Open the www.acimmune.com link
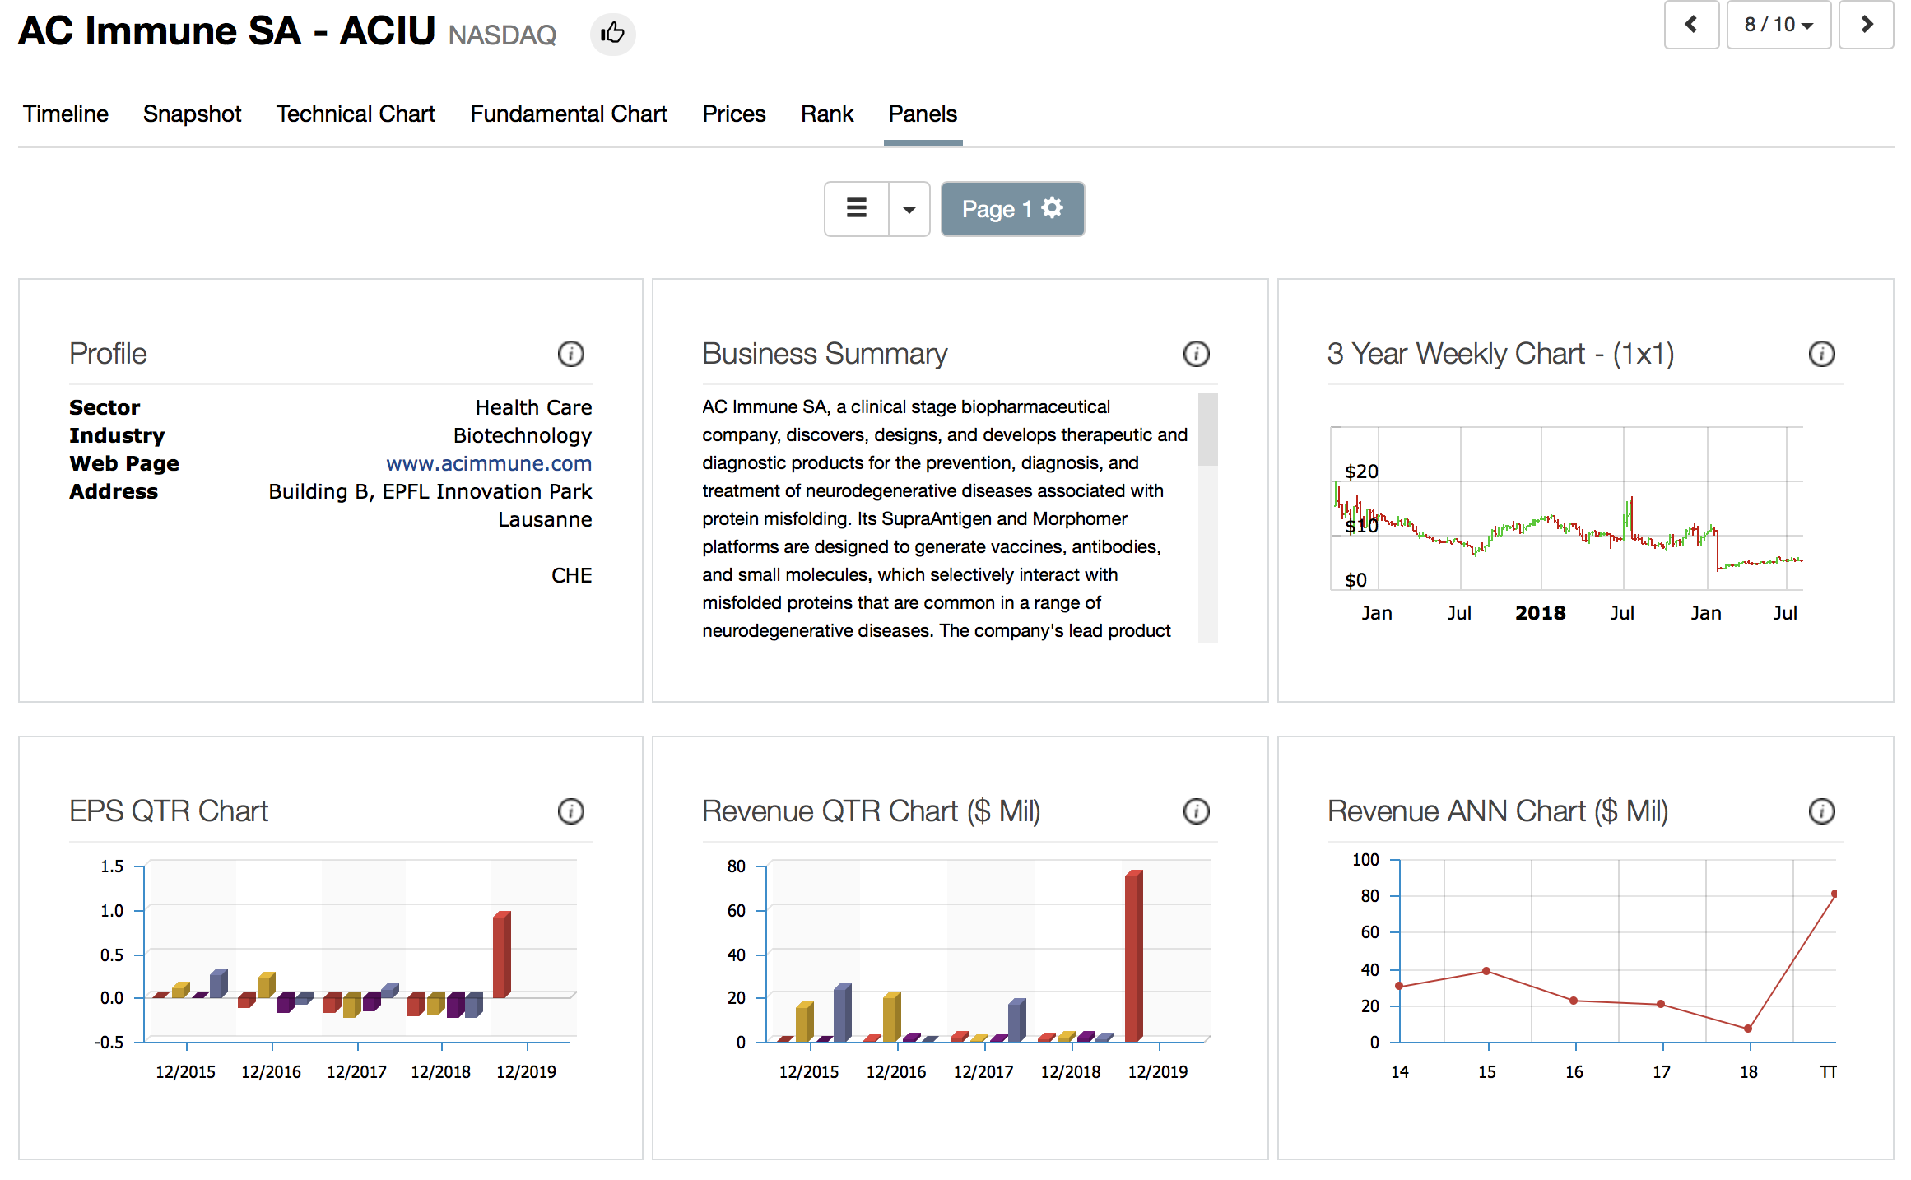This screenshot has width=1911, height=1180. [x=489, y=463]
